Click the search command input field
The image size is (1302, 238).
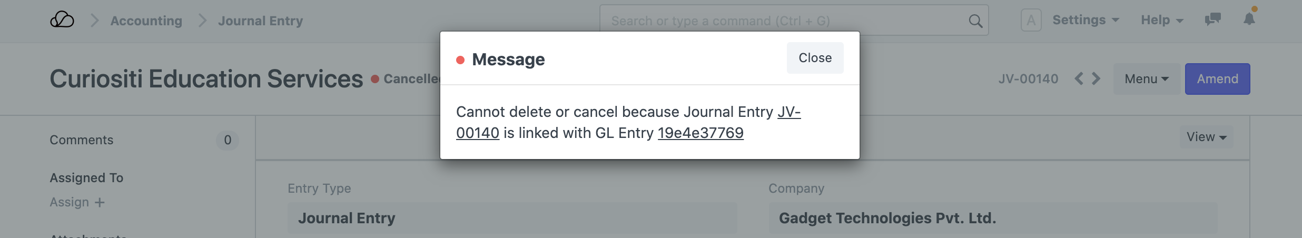pyautogui.click(x=785, y=21)
